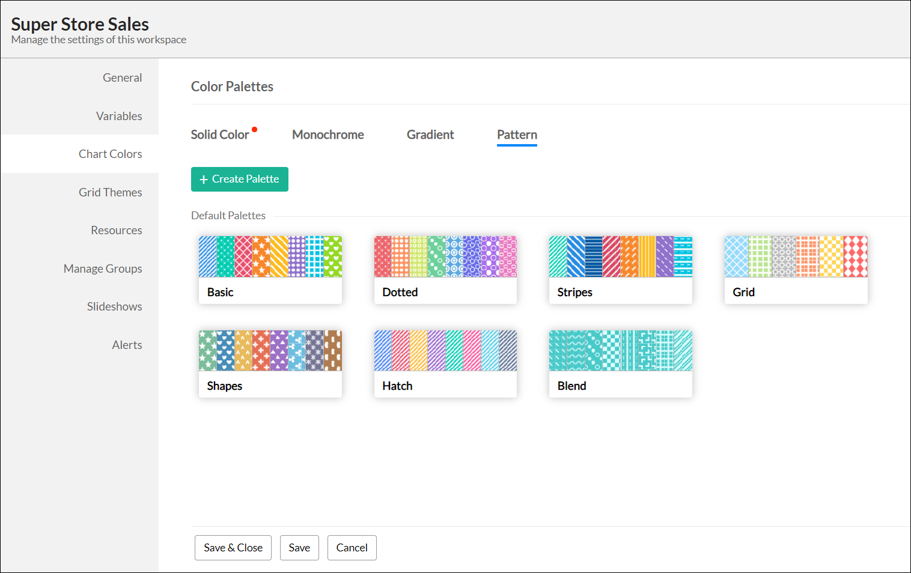Choose the Blend pattern palette
911x573 pixels.
(x=620, y=363)
